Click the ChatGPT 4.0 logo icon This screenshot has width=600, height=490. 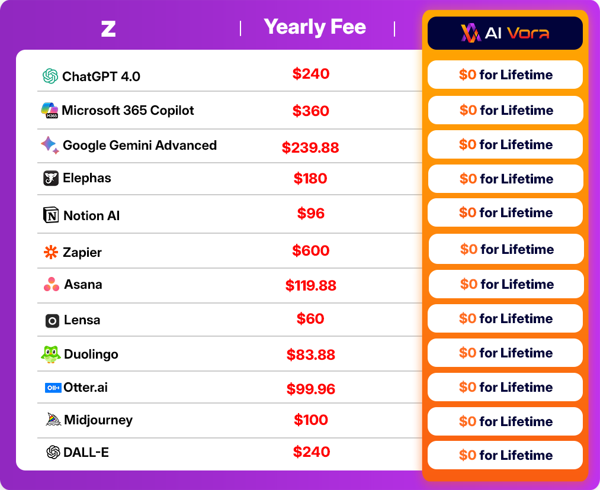(x=50, y=76)
